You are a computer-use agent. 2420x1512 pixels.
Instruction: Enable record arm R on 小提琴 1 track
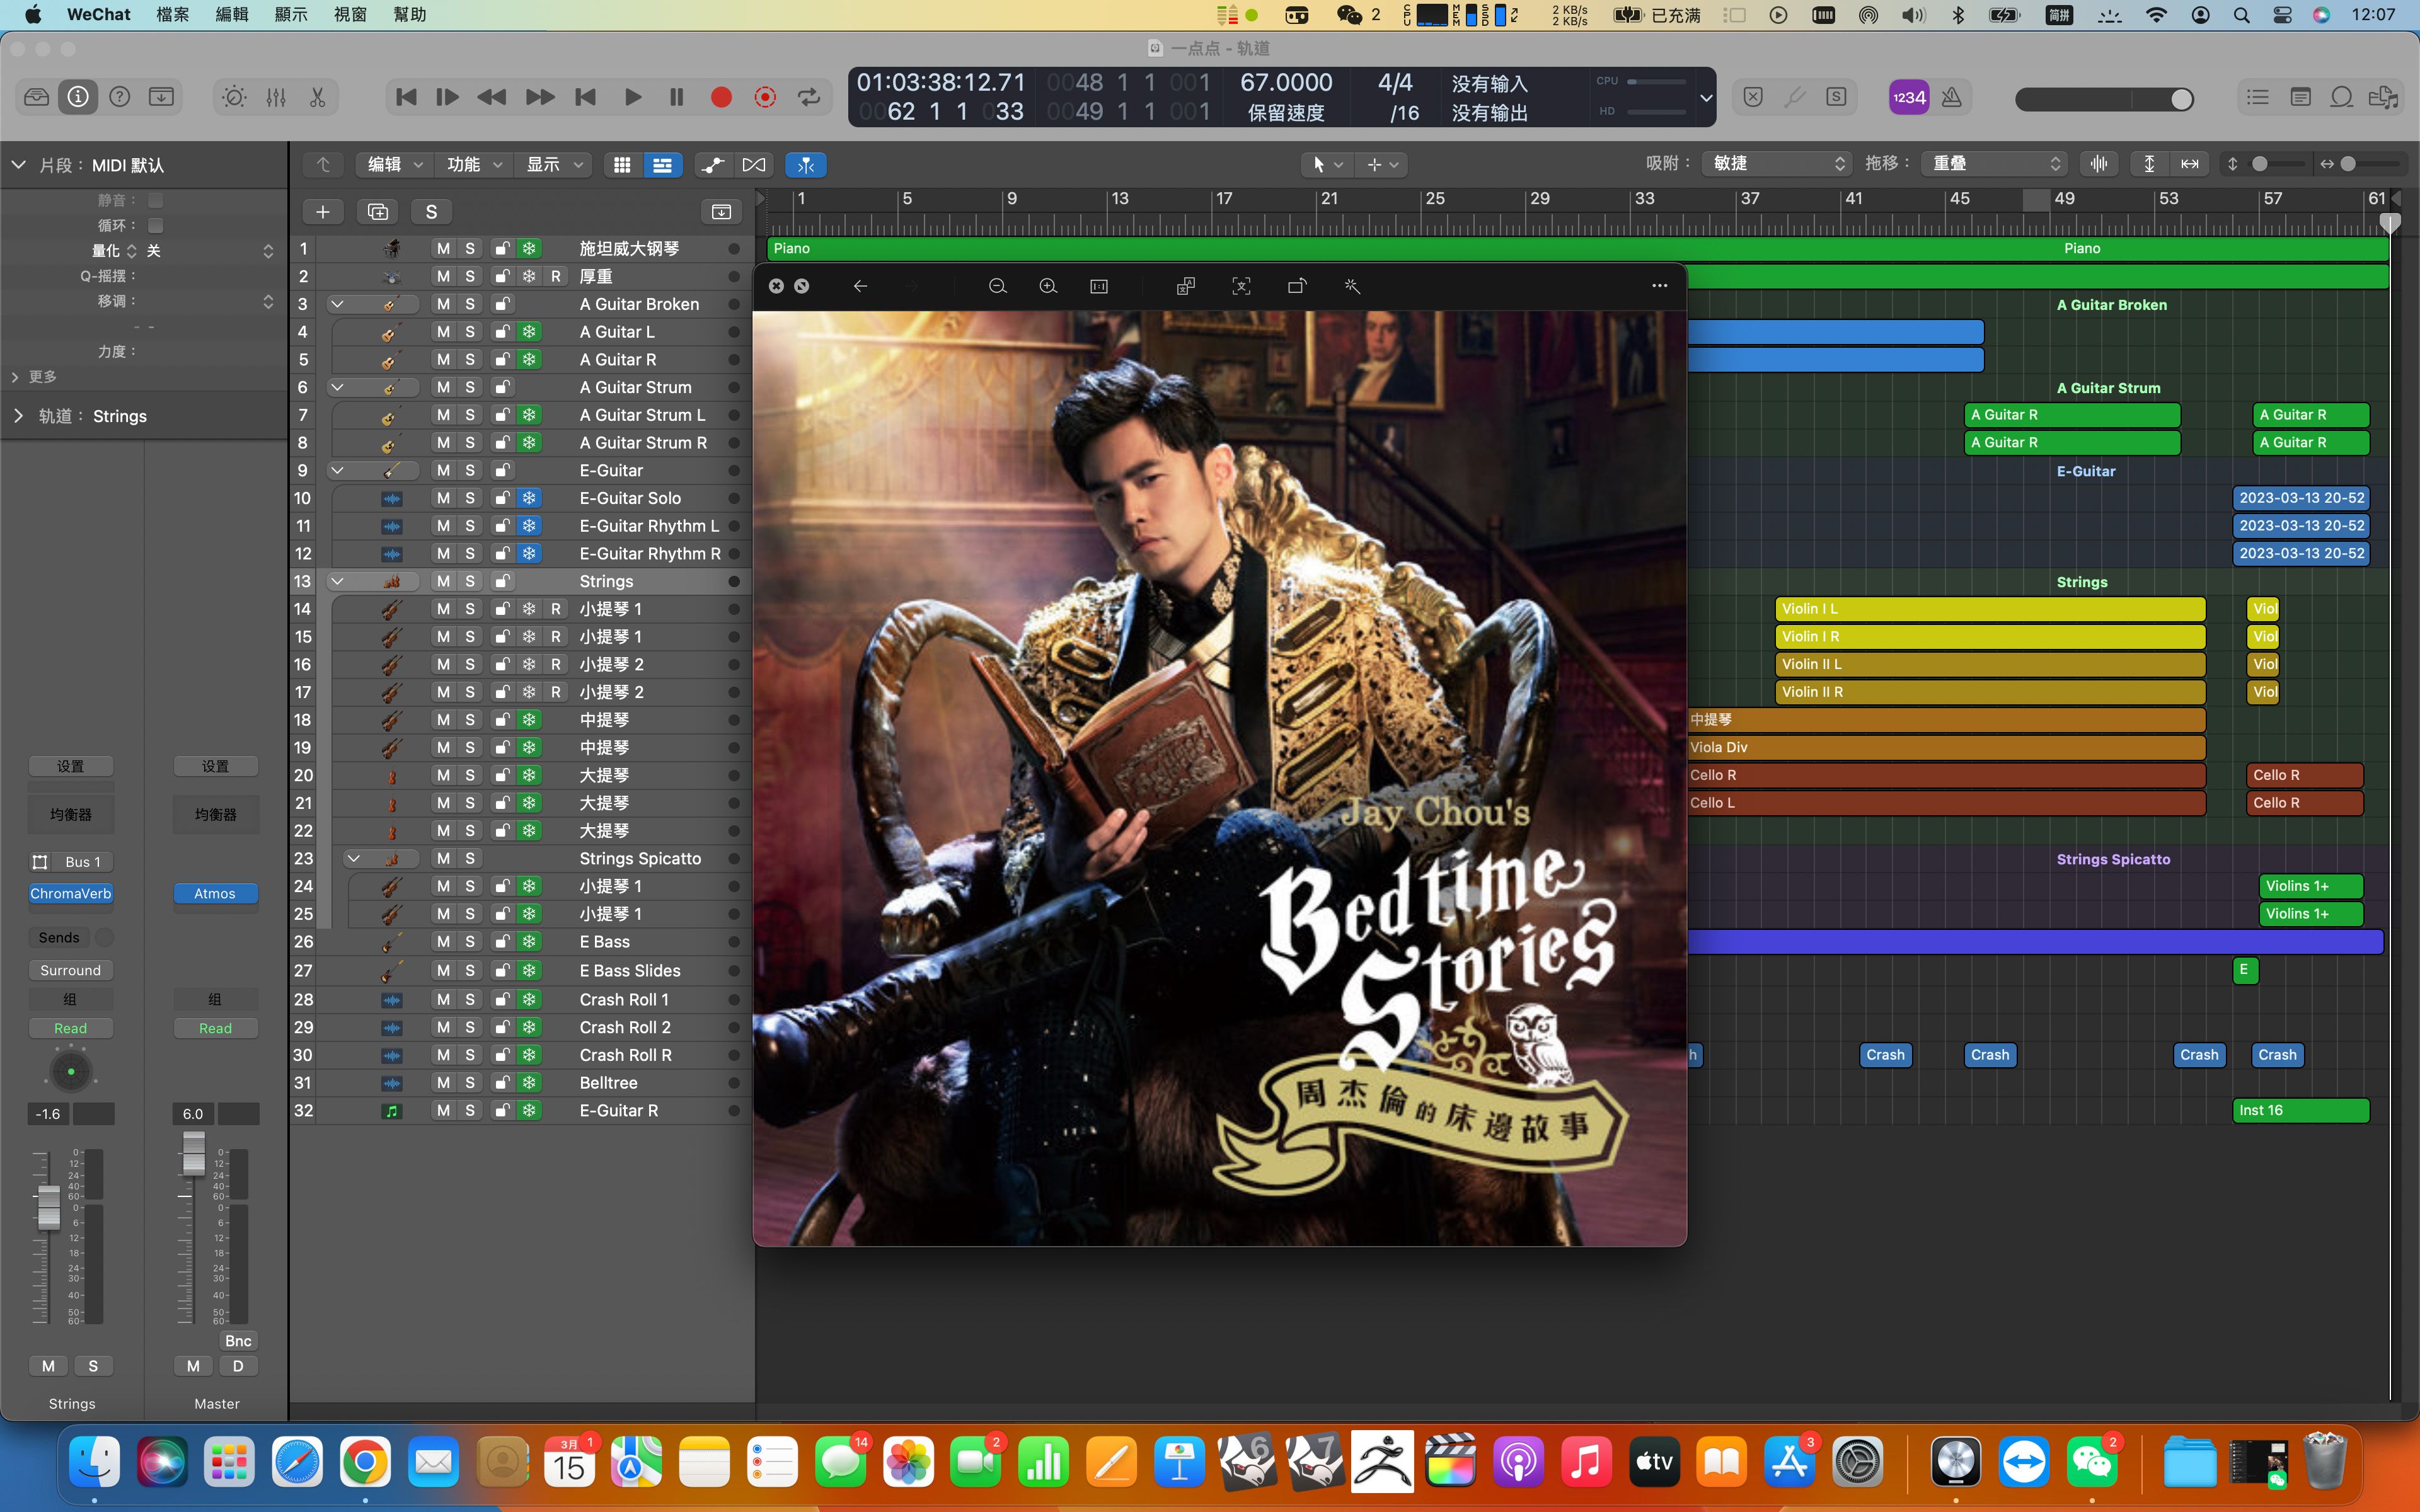coord(557,609)
